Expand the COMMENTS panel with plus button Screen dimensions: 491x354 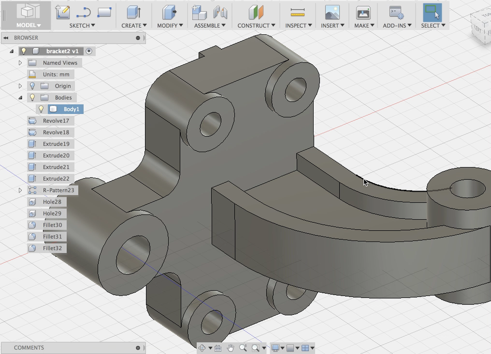click(x=138, y=348)
